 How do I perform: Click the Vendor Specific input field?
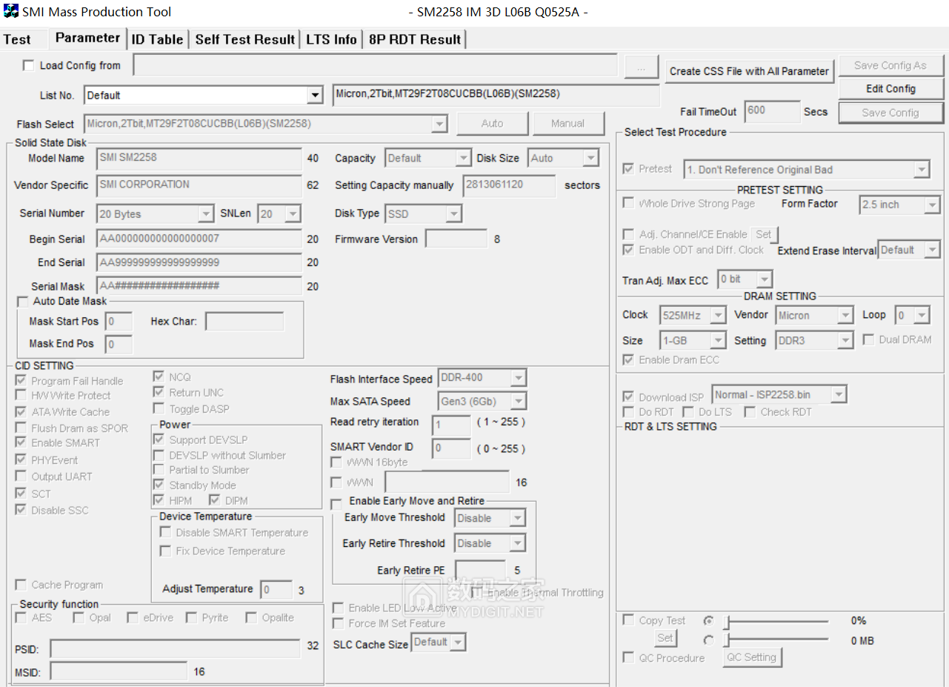[199, 185]
